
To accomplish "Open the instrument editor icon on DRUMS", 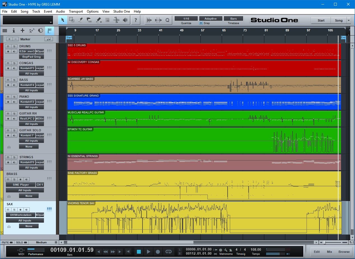I will coord(50,51).
